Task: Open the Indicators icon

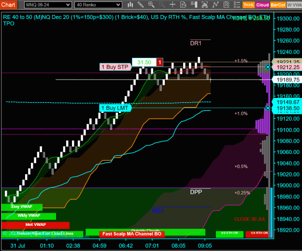Action: (x=204, y=5)
